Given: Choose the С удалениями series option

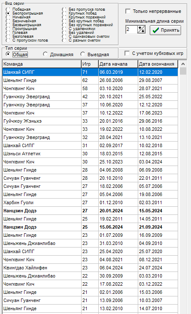Looking at the screenshot, I should (x=64, y=29).
